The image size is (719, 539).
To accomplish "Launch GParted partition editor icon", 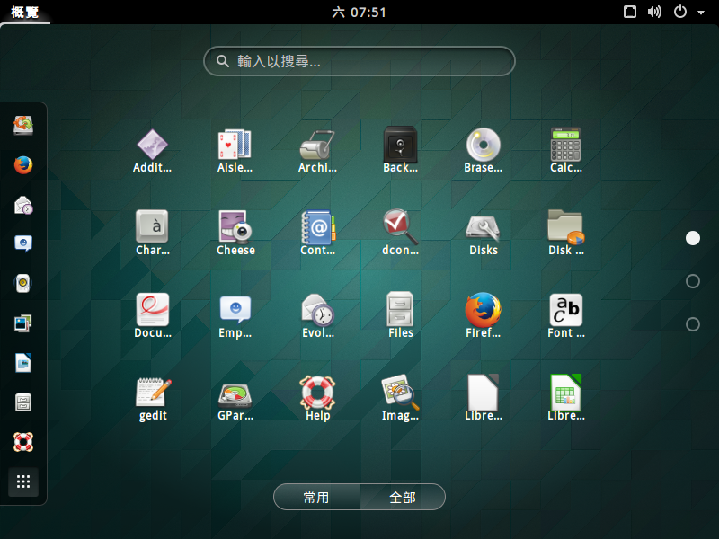I will pos(235,395).
